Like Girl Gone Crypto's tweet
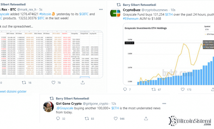The height and width of the screenshot is (129, 214). pyautogui.click(x=115, y=119)
